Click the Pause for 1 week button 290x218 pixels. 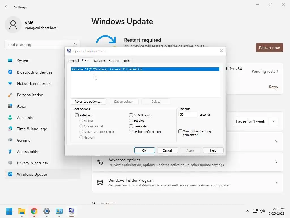(251, 121)
